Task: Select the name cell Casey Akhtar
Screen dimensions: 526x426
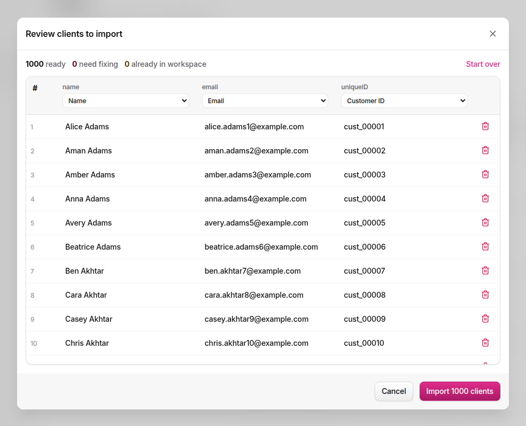Action: pos(89,319)
